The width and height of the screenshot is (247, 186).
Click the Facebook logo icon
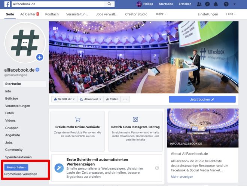(7, 4)
